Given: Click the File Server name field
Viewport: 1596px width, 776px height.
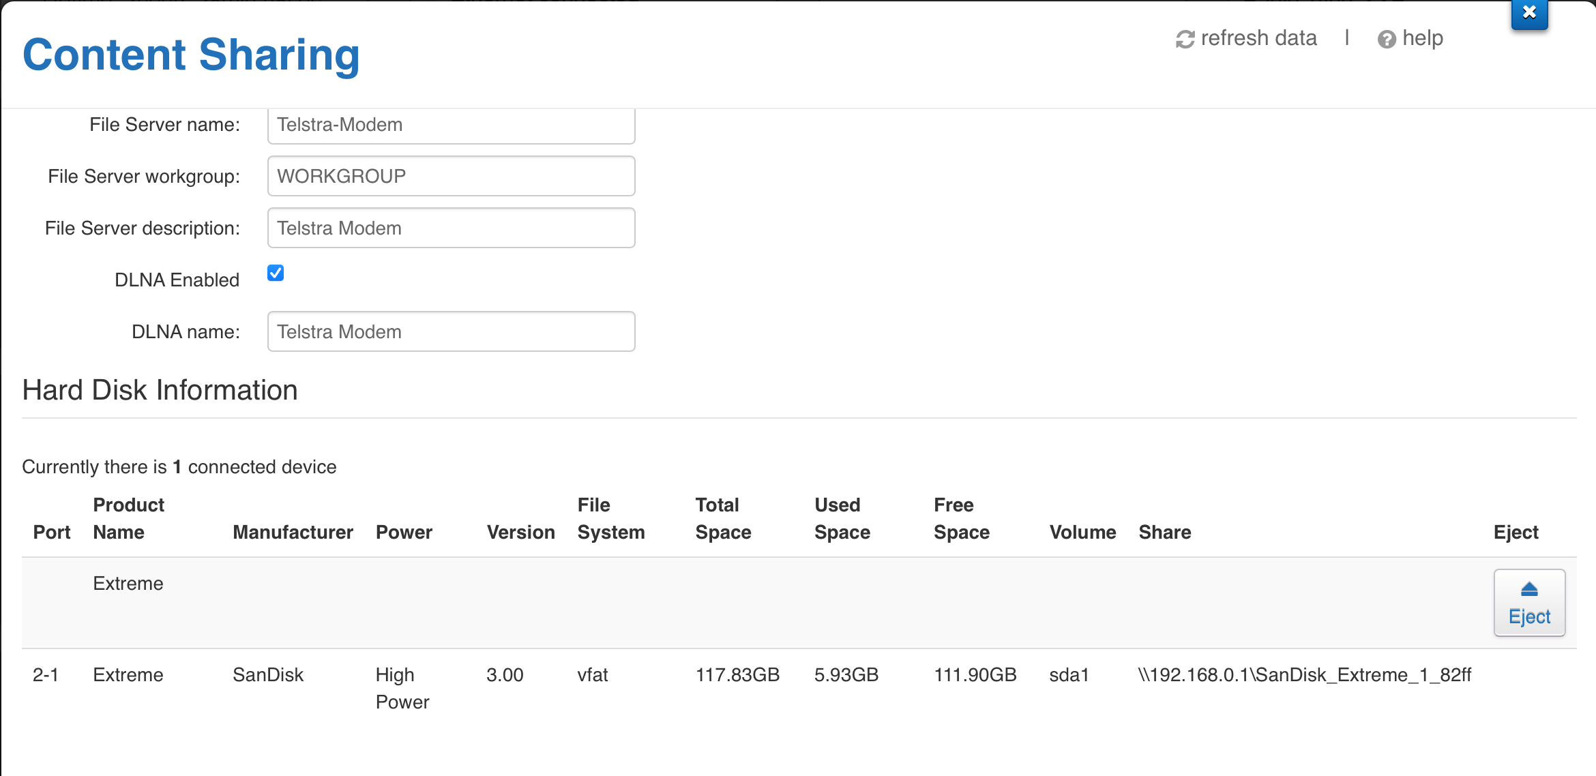Looking at the screenshot, I should (451, 125).
